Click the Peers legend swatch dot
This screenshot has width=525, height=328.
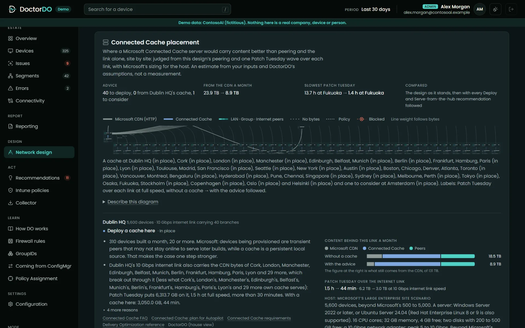(411, 248)
